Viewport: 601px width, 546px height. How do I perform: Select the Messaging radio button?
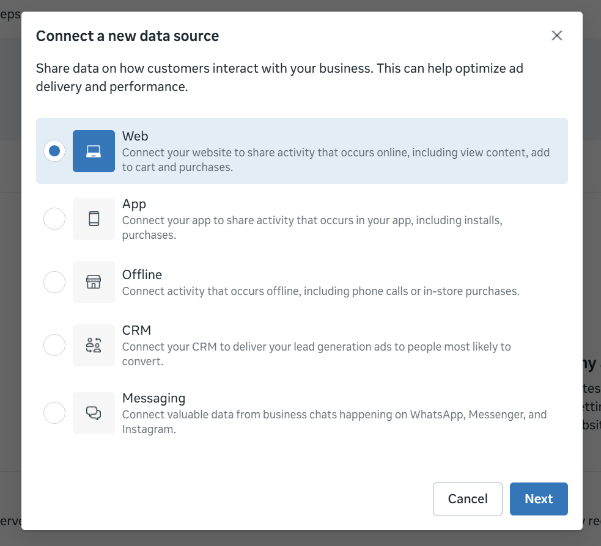[x=54, y=413]
